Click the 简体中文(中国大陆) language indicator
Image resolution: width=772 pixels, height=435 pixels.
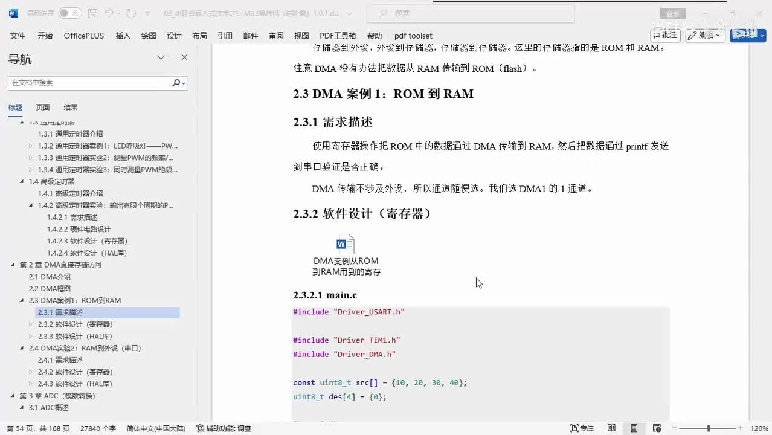pos(156,428)
